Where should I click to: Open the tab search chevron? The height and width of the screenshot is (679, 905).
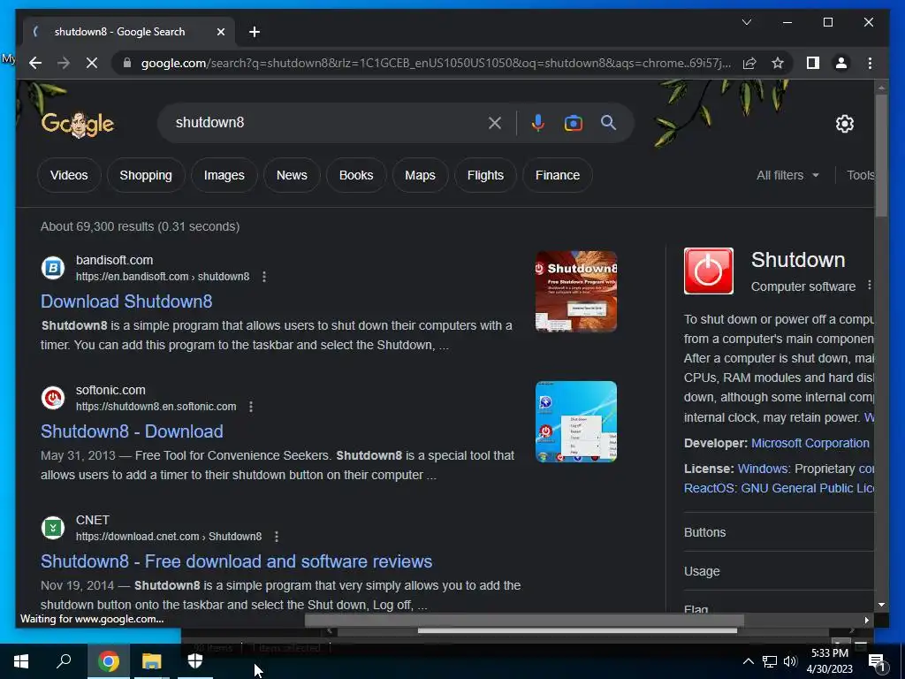coord(746,22)
